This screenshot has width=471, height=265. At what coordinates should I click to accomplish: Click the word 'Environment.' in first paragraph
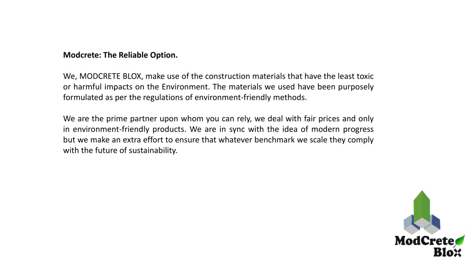[x=186, y=87]
